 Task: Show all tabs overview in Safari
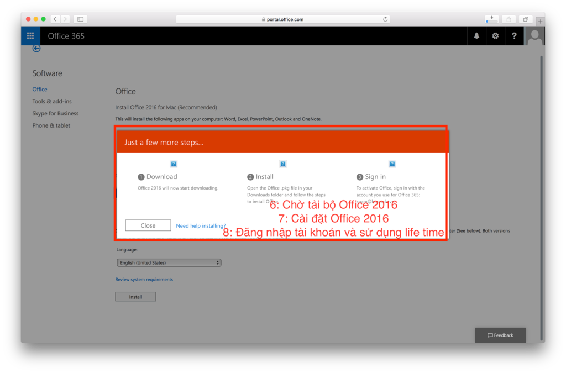pyautogui.click(x=526, y=19)
